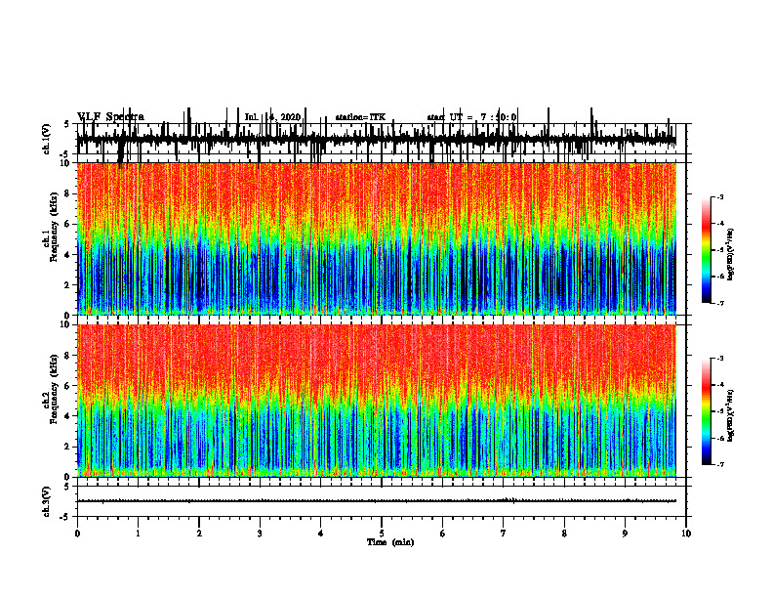Click the "-4" tick on ch.2 colorbar
Viewport: 773px width, 598px height.
pyautogui.click(x=720, y=385)
